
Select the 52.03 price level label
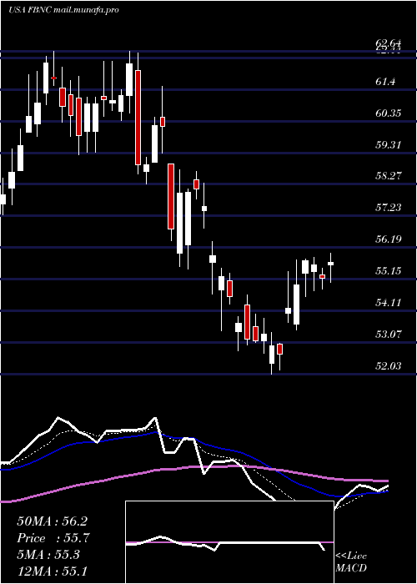[389, 365]
